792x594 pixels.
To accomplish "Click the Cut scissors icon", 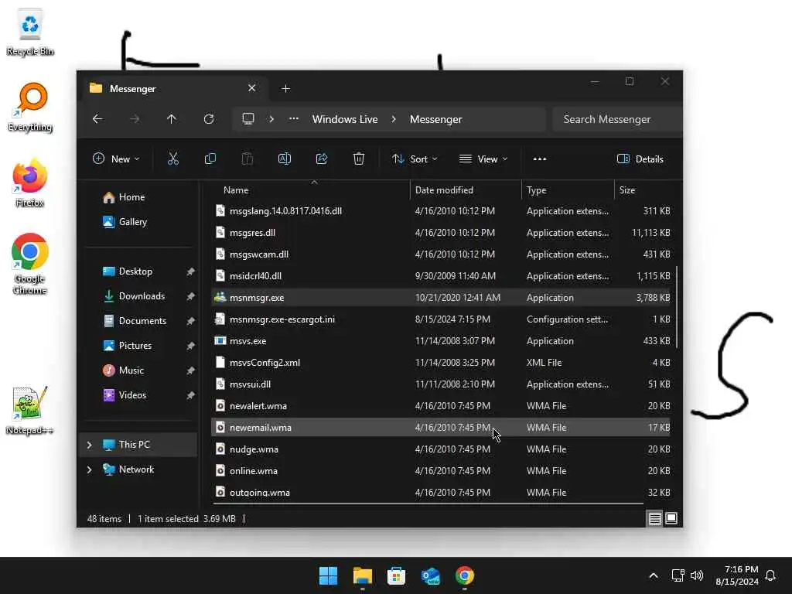I will 173,159.
